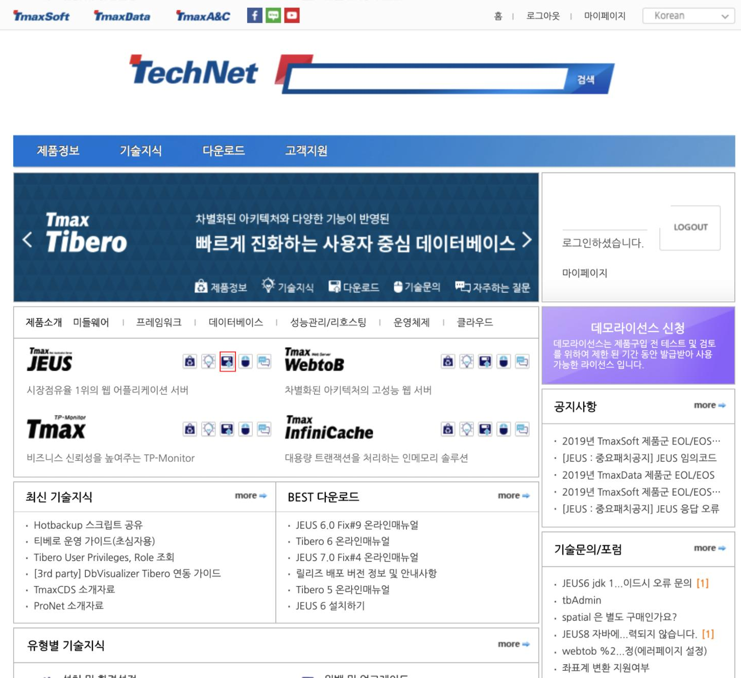Switch to 미들웨어 product tab
This screenshot has width=741, height=678.
coord(91,322)
